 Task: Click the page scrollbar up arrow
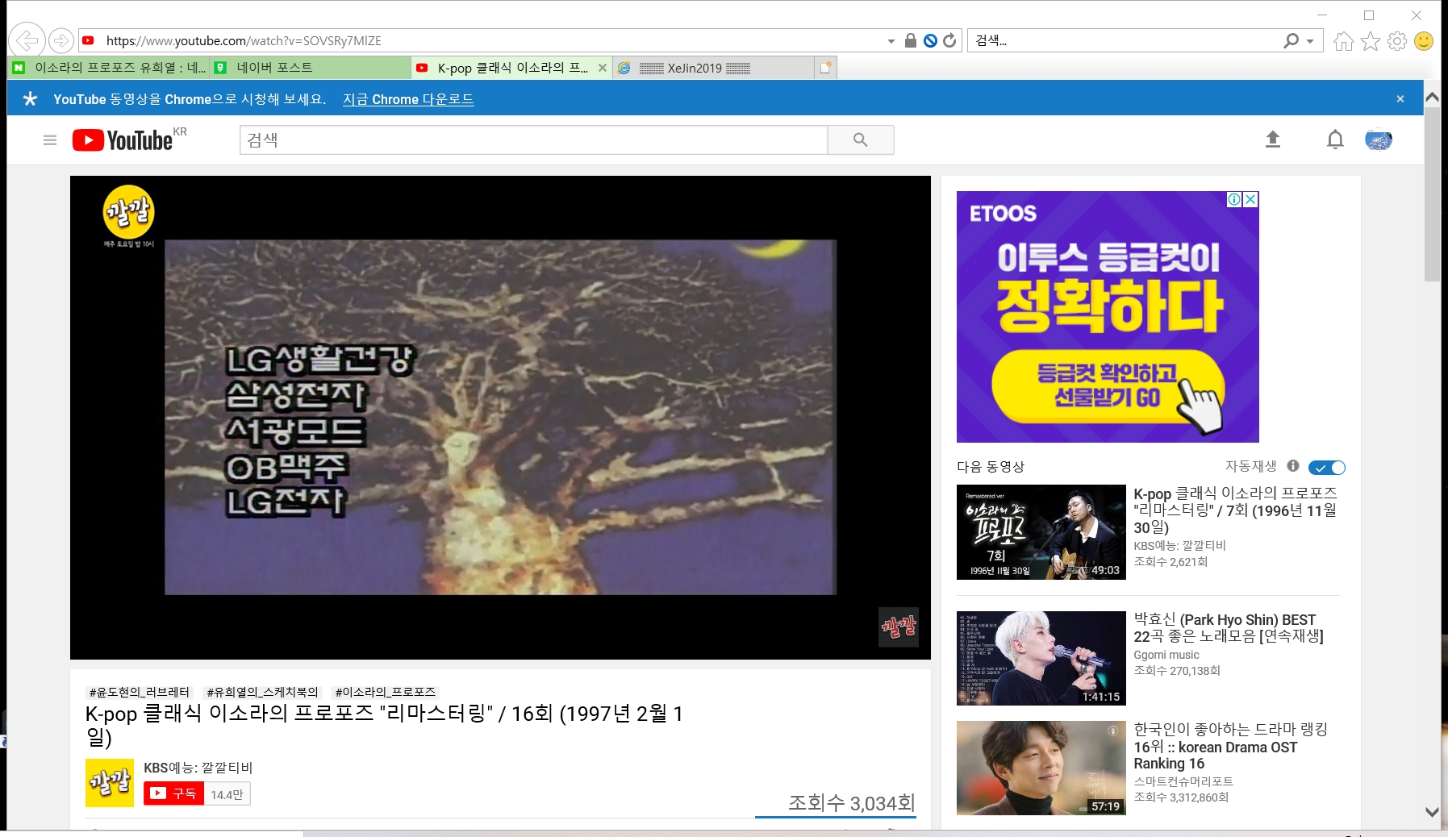1432,98
